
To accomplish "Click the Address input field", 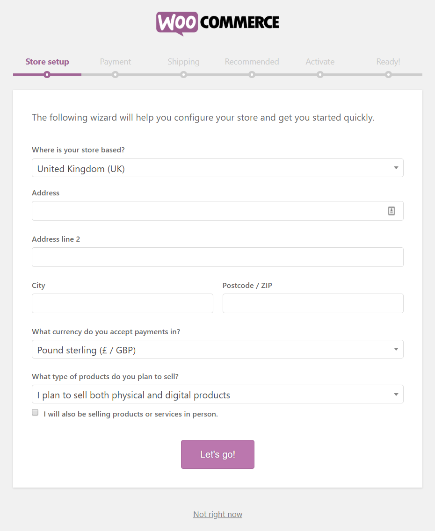I will point(217,211).
